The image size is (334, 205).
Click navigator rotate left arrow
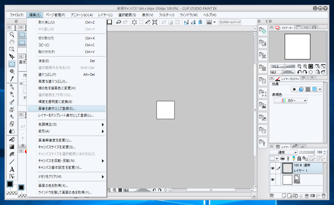(299, 72)
